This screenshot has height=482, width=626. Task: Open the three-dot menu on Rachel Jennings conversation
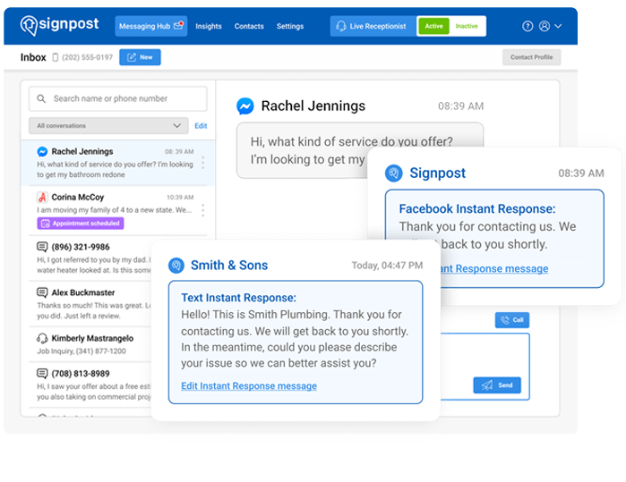tap(203, 163)
